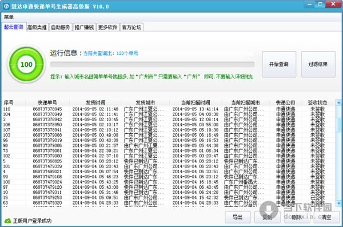The height and width of the screenshot is (227, 343).
Task: Open the 自助服务 tab
Action: click(61, 27)
